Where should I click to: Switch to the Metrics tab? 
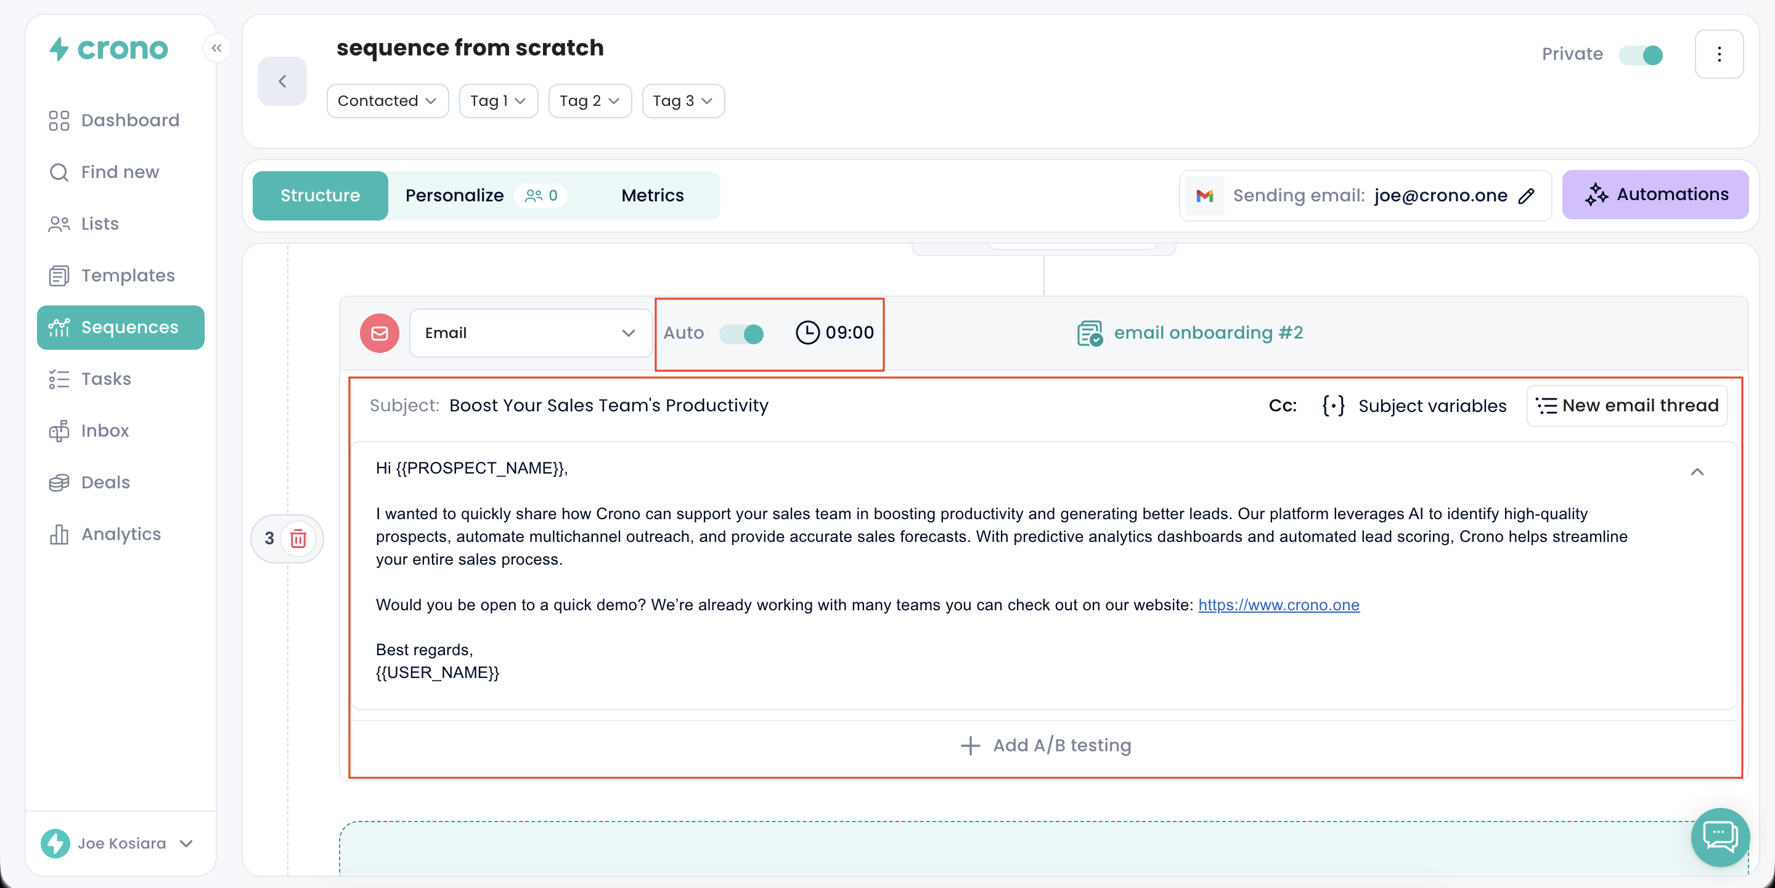[x=652, y=195]
